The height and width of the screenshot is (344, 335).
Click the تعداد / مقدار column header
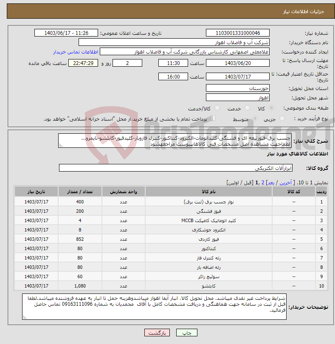click(x=80, y=192)
